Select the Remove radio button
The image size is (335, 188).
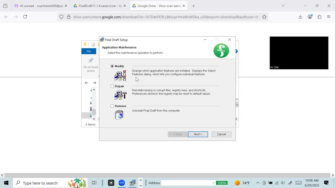(112, 106)
